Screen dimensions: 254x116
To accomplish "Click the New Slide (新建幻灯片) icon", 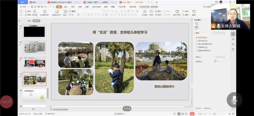I will pyautogui.click(x=57, y=12).
